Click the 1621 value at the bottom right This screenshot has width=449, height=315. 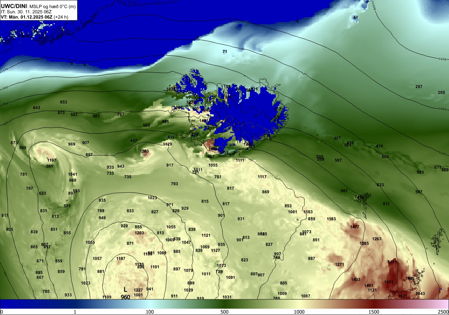[x=403, y=296]
